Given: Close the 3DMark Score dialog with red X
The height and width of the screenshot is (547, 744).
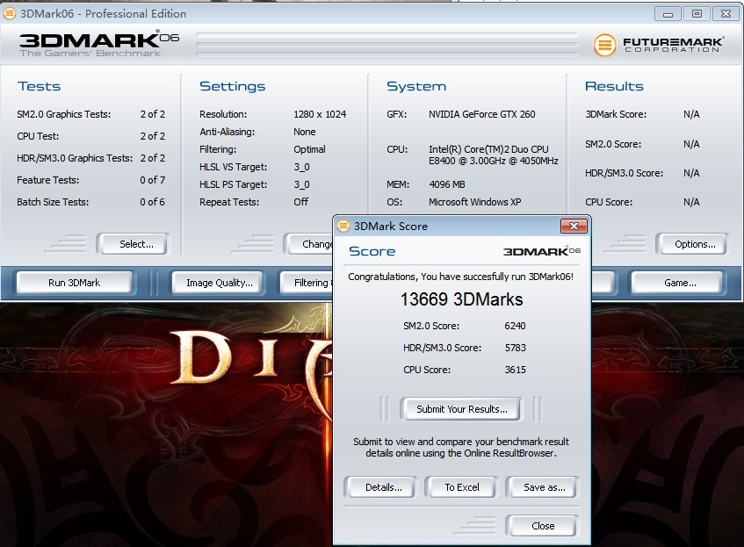Looking at the screenshot, I should click(x=574, y=227).
